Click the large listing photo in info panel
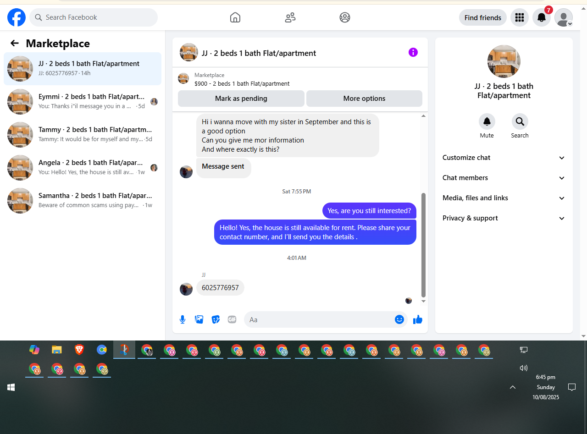The height and width of the screenshot is (434, 587). (504, 61)
